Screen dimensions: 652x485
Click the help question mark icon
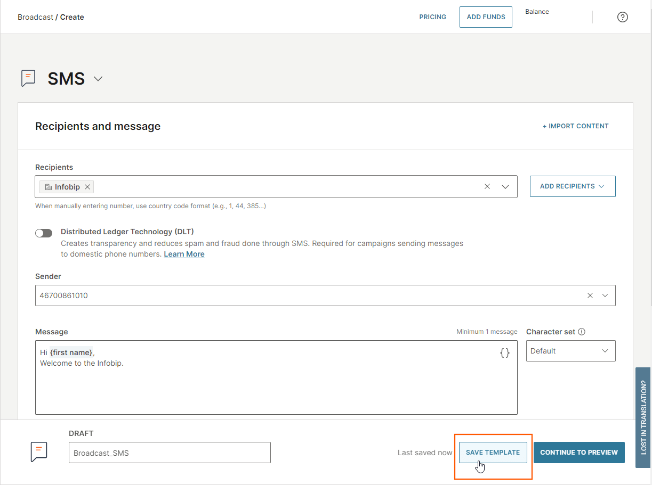coord(622,17)
